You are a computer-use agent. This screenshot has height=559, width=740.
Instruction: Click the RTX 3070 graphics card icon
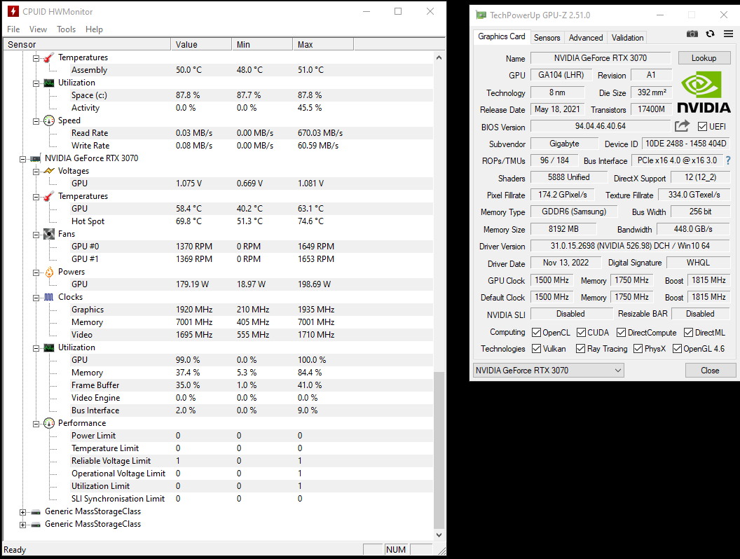click(36, 158)
